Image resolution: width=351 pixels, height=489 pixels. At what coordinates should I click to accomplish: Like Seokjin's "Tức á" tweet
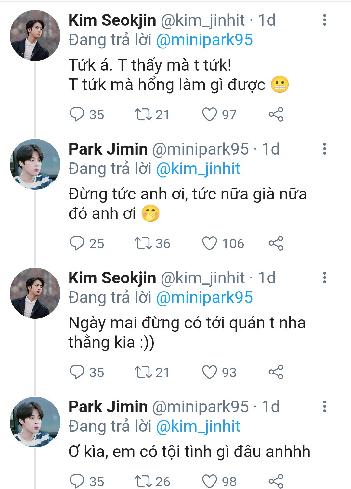tap(210, 115)
